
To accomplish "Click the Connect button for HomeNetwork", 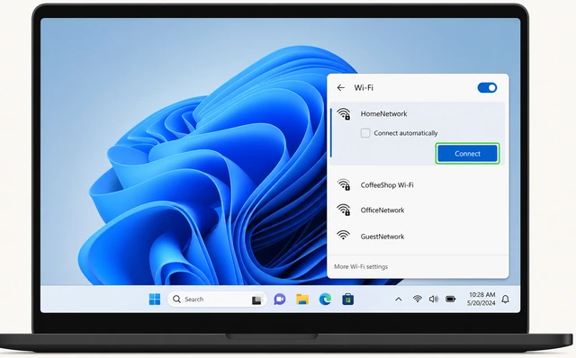I will click(467, 154).
